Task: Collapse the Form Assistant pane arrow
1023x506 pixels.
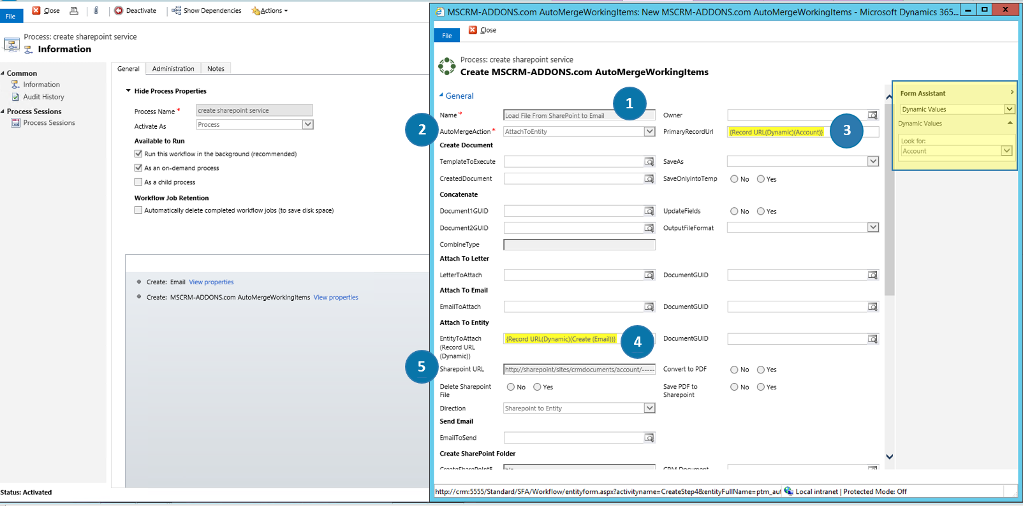Action: (1012, 92)
